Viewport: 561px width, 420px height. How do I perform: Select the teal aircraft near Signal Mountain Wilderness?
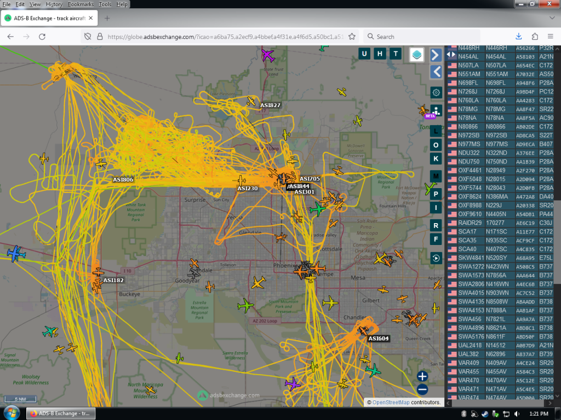point(50,331)
